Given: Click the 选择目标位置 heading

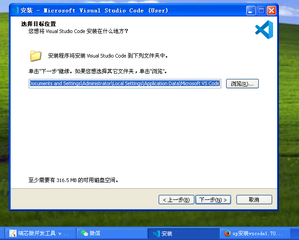Looking at the screenshot, I should click(41, 24).
